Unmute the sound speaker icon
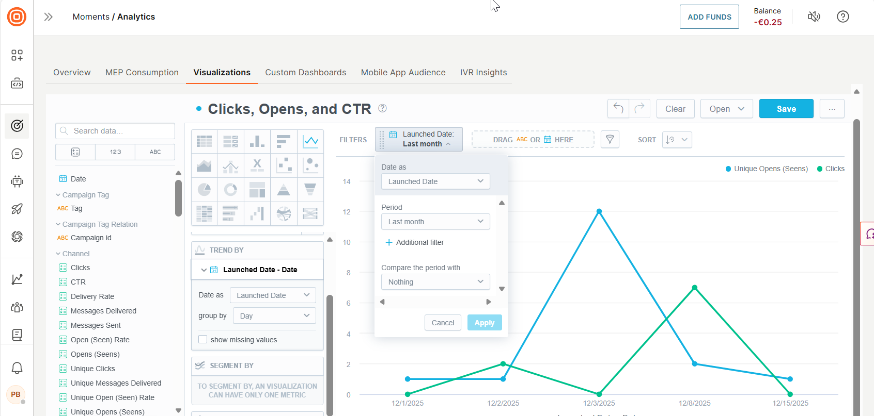 click(814, 17)
